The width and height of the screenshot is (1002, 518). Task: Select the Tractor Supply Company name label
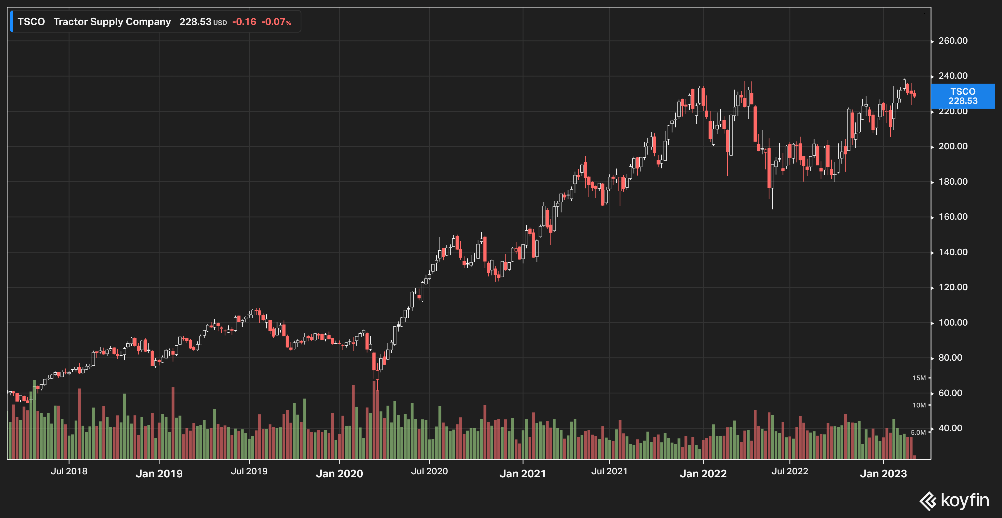(112, 22)
